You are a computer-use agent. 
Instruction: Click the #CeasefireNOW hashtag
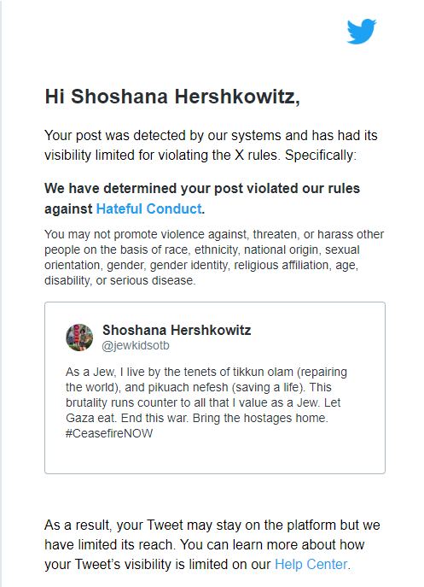(x=109, y=433)
